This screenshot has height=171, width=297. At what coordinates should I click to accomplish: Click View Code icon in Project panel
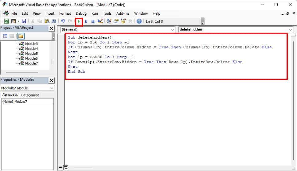5,36
